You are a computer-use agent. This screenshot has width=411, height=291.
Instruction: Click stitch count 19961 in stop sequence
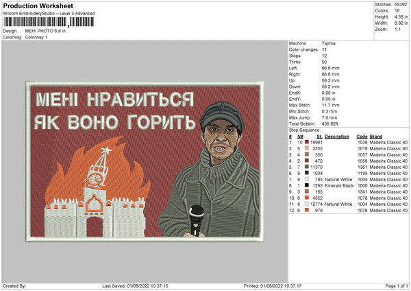tap(316, 142)
